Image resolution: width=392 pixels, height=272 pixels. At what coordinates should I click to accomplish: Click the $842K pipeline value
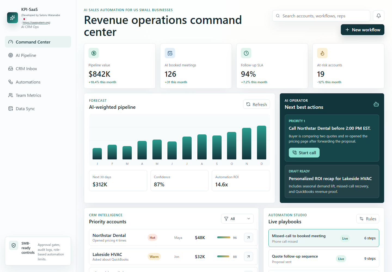coord(99,74)
